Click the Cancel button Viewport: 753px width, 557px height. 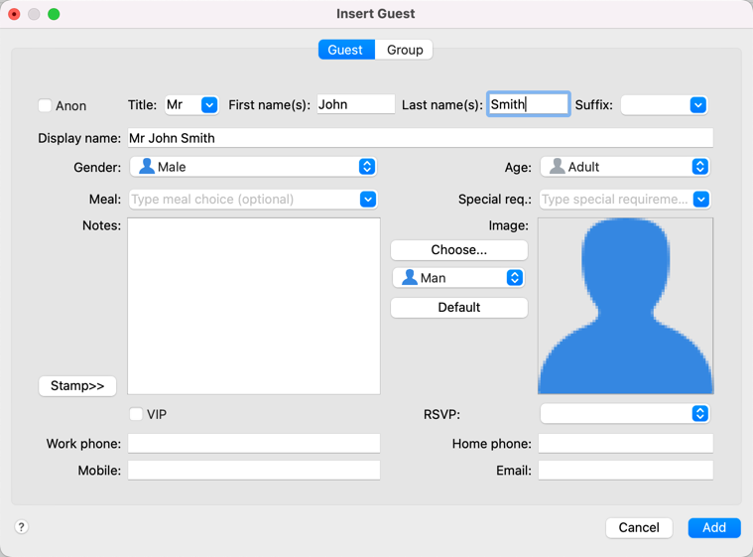click(x=638, y=527)
